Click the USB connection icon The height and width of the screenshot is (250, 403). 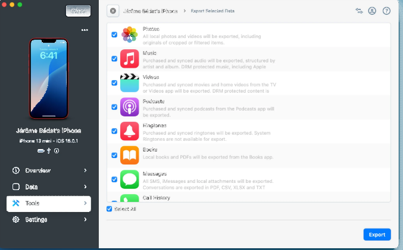[x=49, y=151]
